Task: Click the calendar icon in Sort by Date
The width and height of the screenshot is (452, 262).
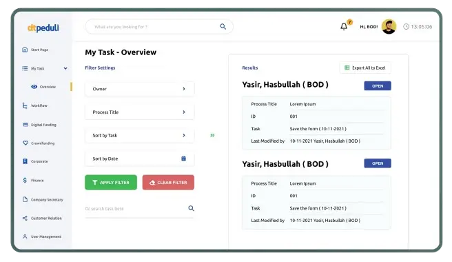Action: [x=183, y=159]
